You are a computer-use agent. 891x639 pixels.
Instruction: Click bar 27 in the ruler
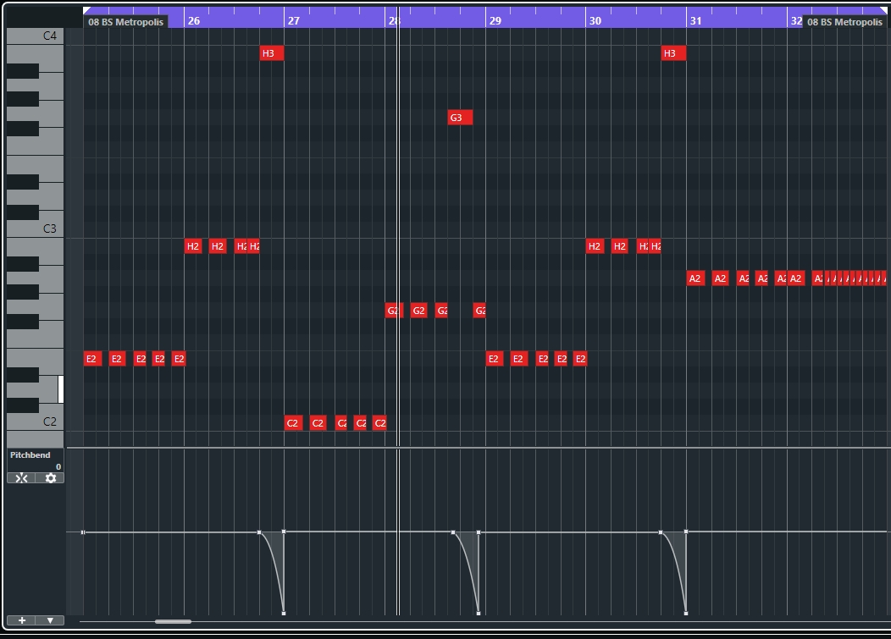293,21
